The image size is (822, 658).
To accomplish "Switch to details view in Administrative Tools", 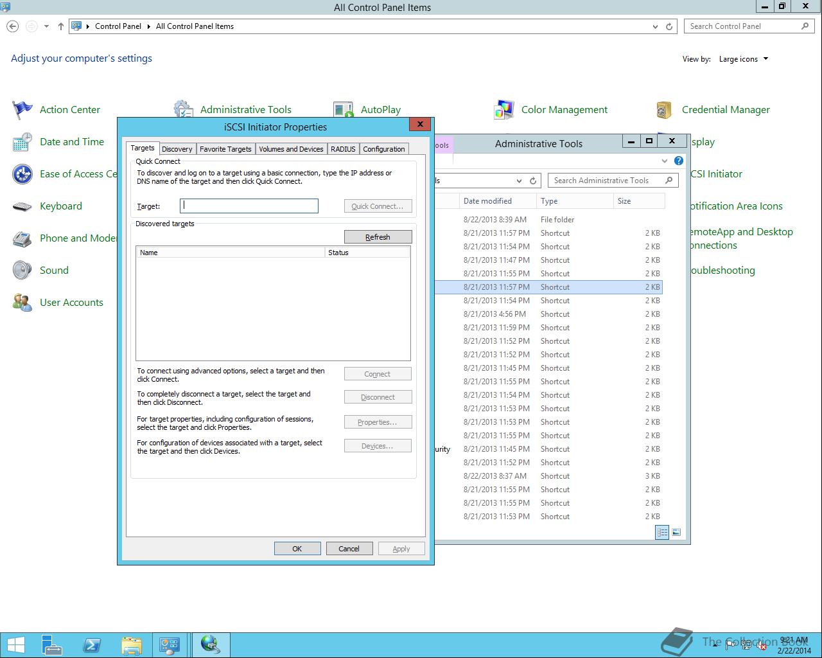I will [x=662, y=532].
